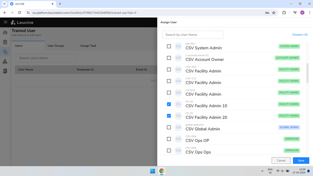Screen dimensions: 313x176
Task: Open browser extensions puzzle icon
Action: (x=284, y=13)
